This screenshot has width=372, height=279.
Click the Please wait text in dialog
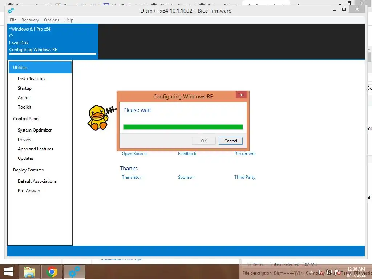coord(137,110)
